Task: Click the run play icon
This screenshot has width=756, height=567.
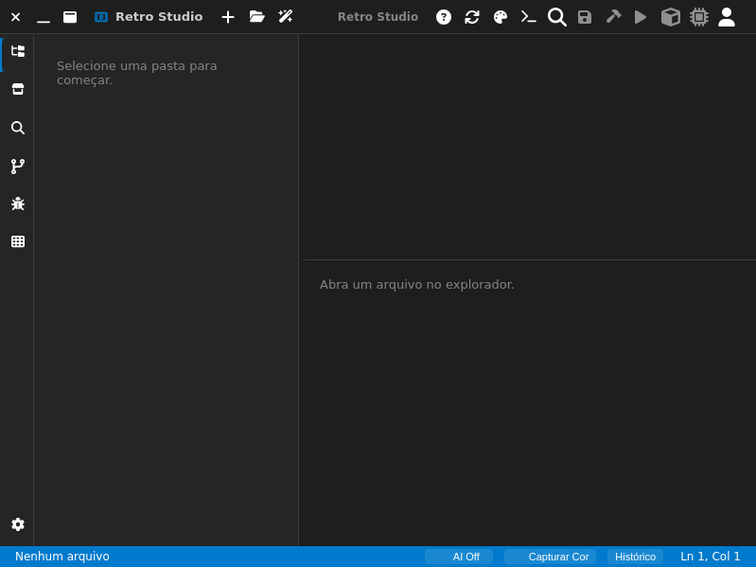Action: 641,17
